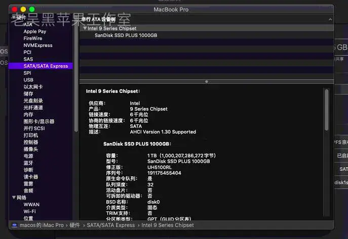Open the SPI category

click(x=27, y=73)
